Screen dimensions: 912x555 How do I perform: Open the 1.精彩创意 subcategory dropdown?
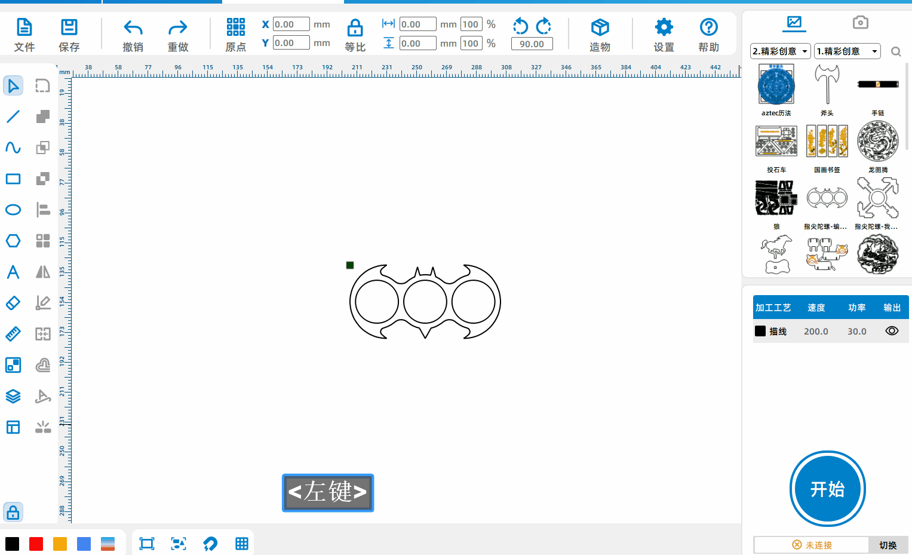(x=847, y=51)
